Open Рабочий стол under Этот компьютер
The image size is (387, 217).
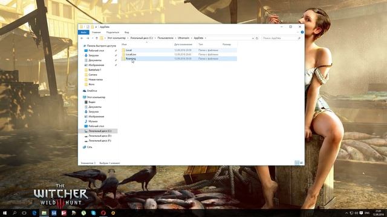pos(96,126)
